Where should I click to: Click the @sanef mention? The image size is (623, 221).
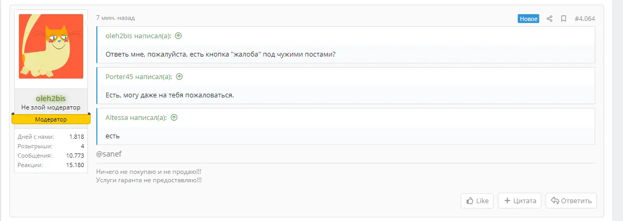[108, 154]
